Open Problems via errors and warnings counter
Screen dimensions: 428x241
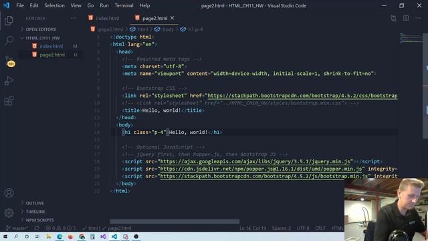coord(61,228)
